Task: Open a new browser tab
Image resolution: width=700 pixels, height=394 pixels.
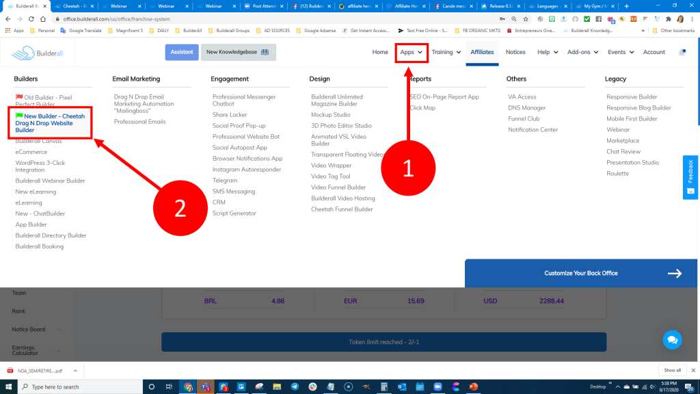Action: tap(626, 6)
